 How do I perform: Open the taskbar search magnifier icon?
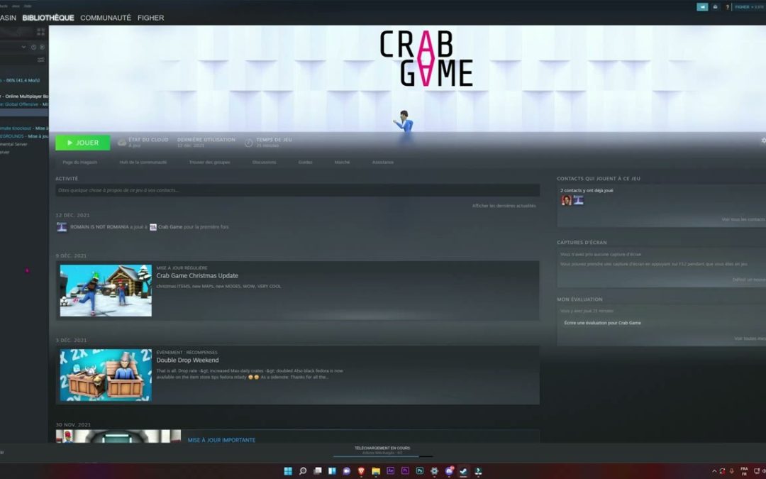tap(303, 471)
